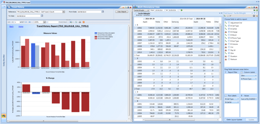Uncheck the B Cell Id field
The height and width of the screenshot is (124, 260).
tap(229, 29)
